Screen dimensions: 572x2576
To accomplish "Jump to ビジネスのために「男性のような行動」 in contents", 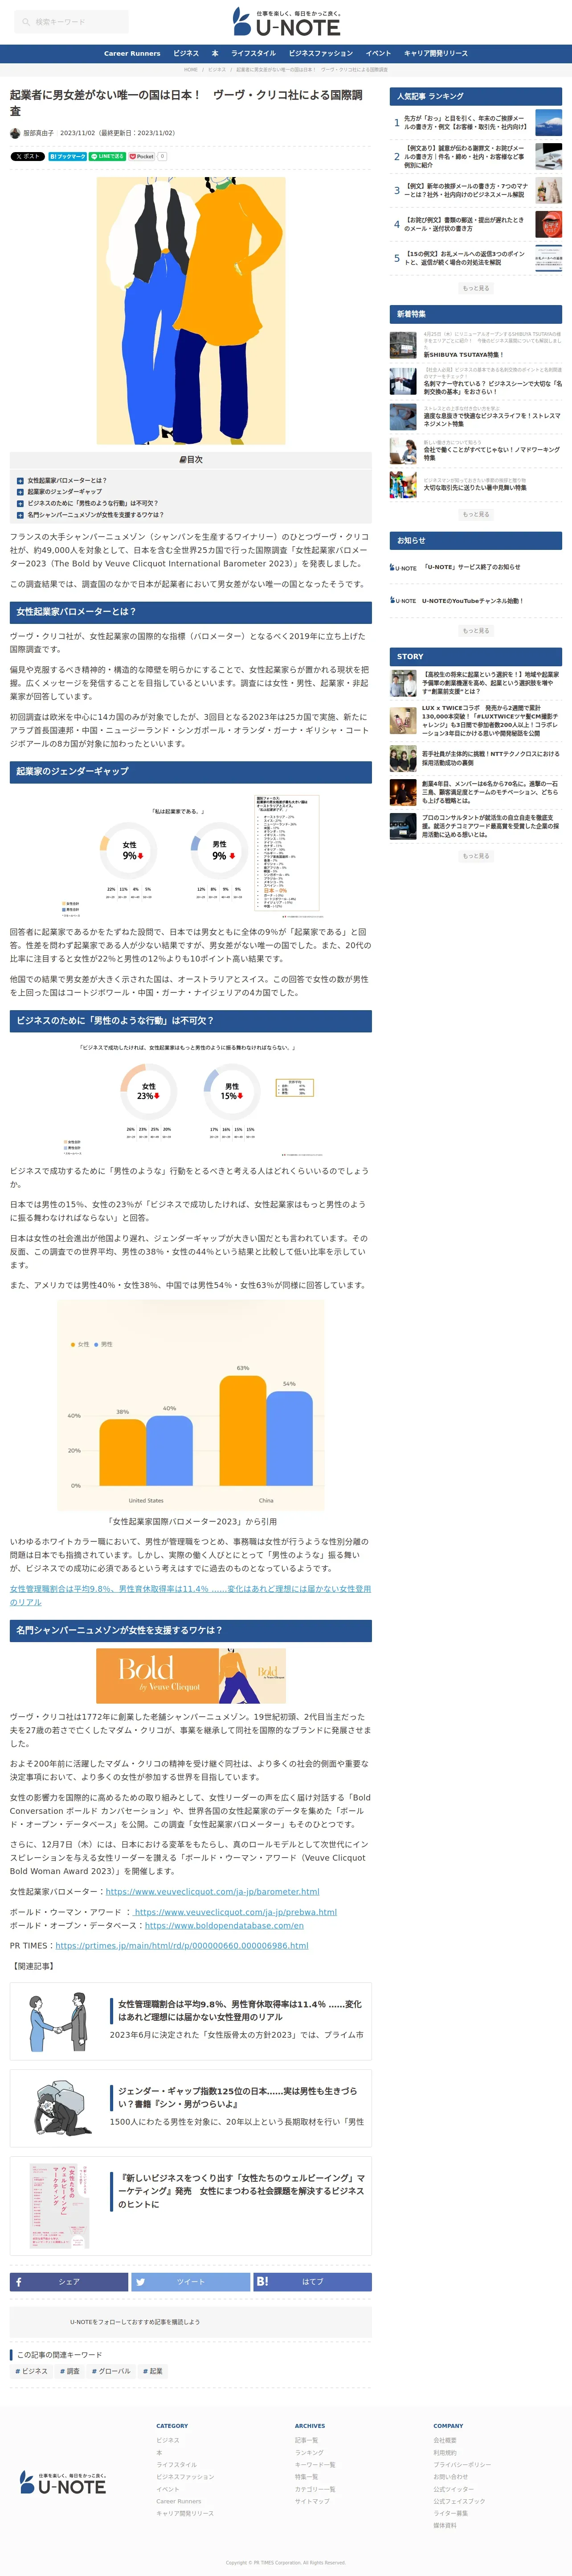I will pos(93,503).
